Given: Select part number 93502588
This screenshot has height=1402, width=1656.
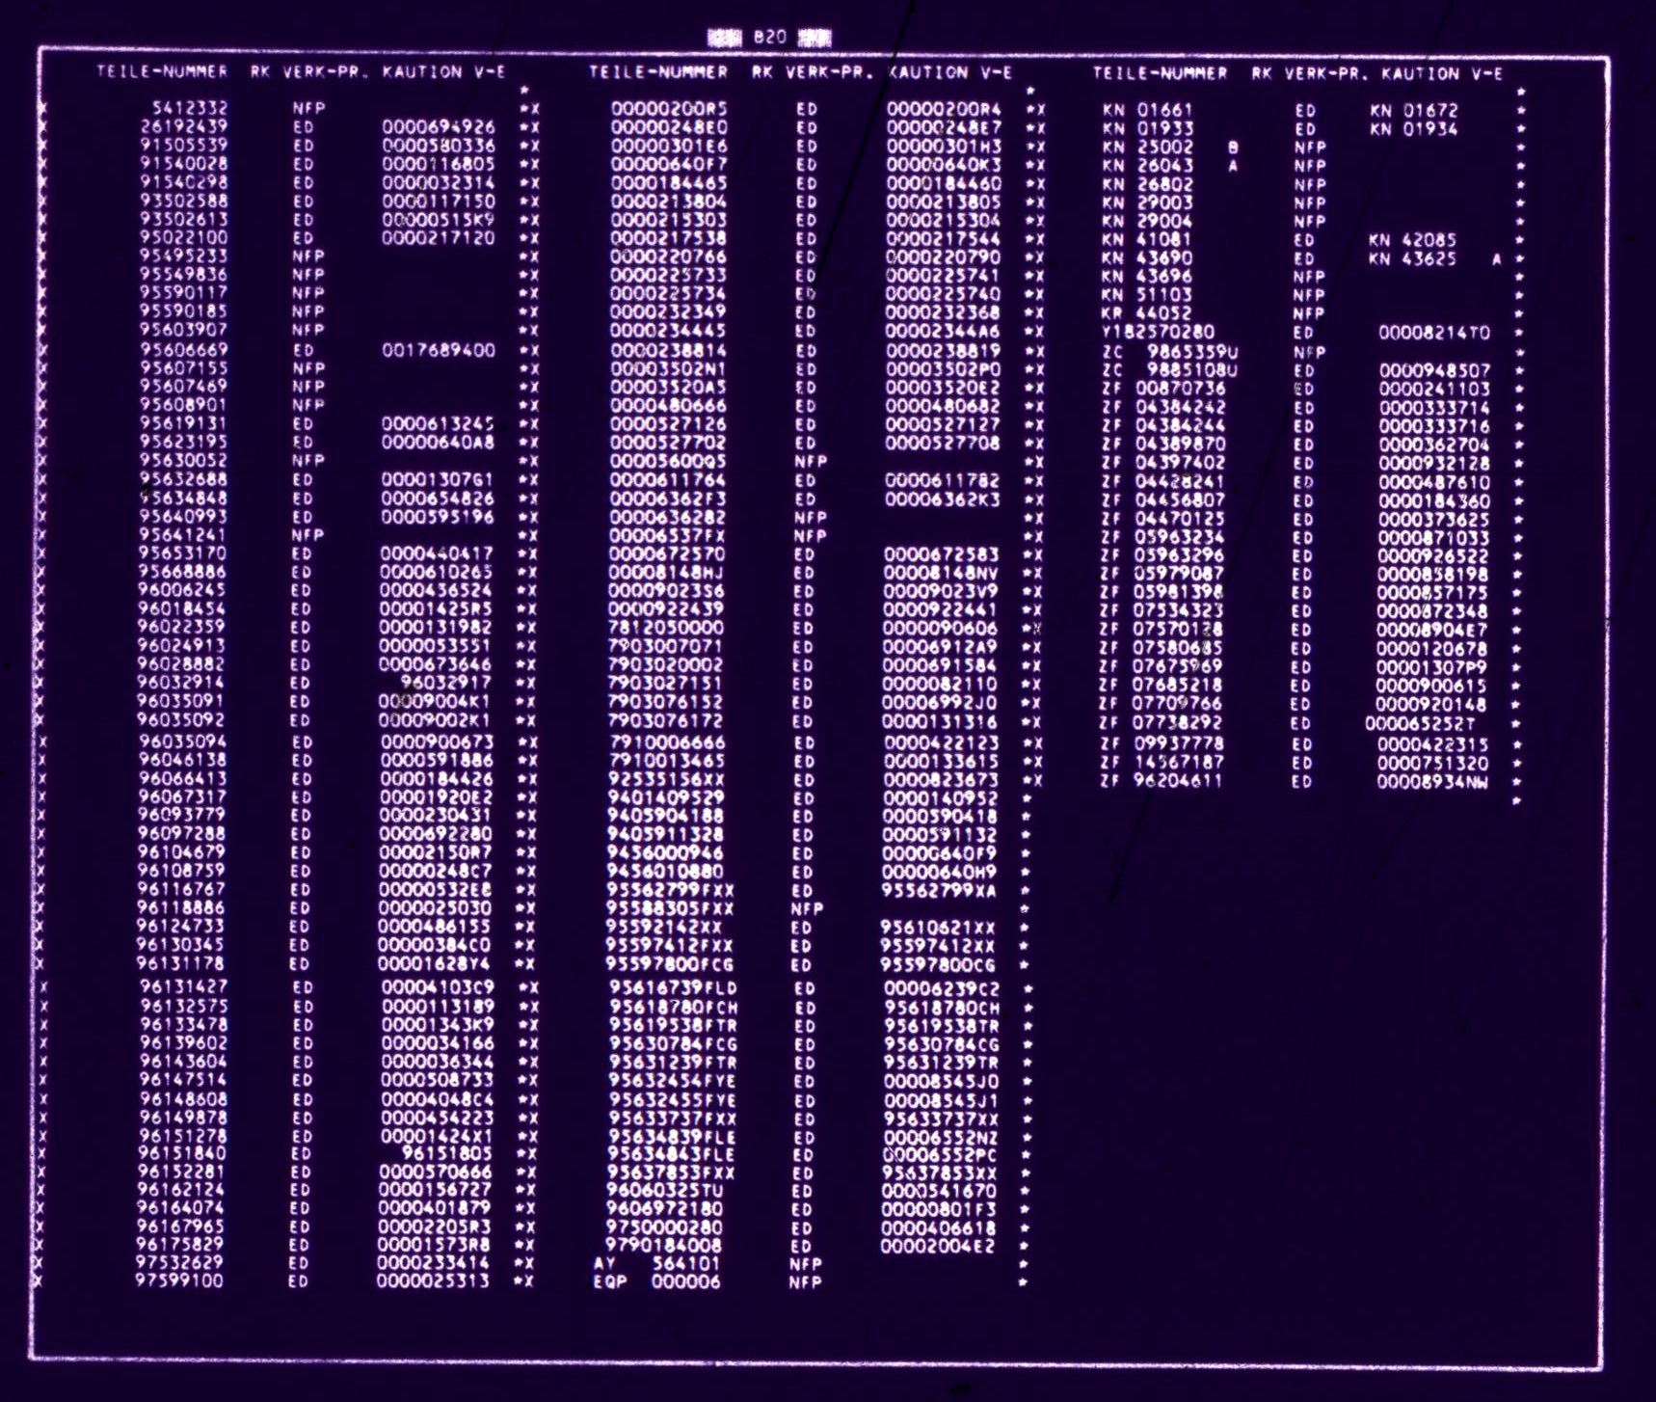Looking at the screenshot, I should tap(184, 201).
